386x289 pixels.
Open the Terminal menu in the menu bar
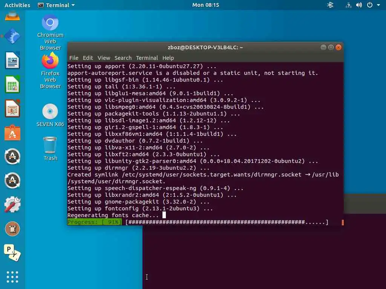pyautogui.click(x=147, y=58)
